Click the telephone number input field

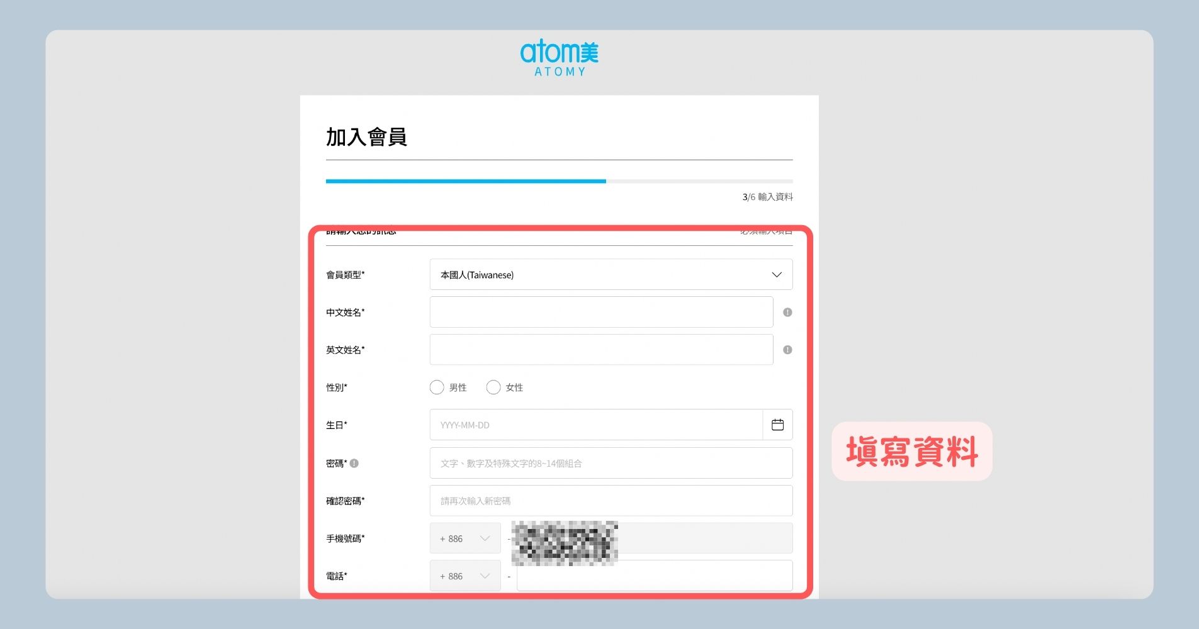pos(655,576)
